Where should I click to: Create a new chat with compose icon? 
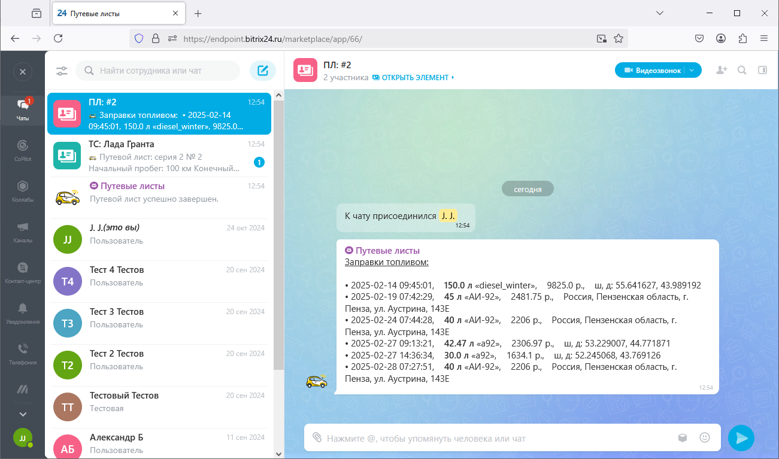(262, 71)
